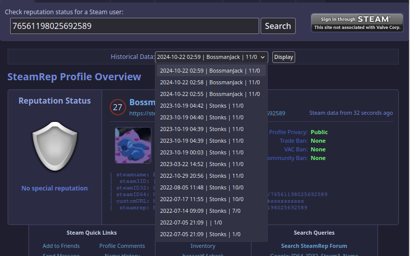This screenshot has height=256, width=410.
Task: Click the 'Steam Quick Links' heading
Action: [x=91, y=233]
